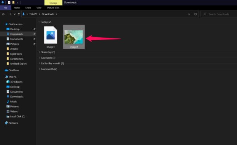Switch to the Picture Tools tab
The height and width of the screenshot is (145, 237).
click(x=53, y=8)
